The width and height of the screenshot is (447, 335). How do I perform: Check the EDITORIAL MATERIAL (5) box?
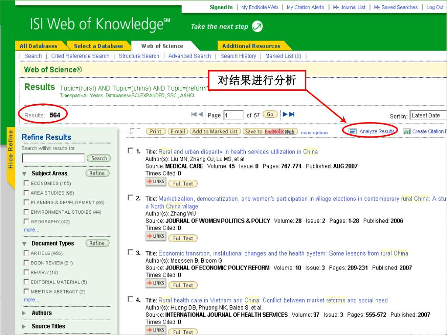point(26,282)
